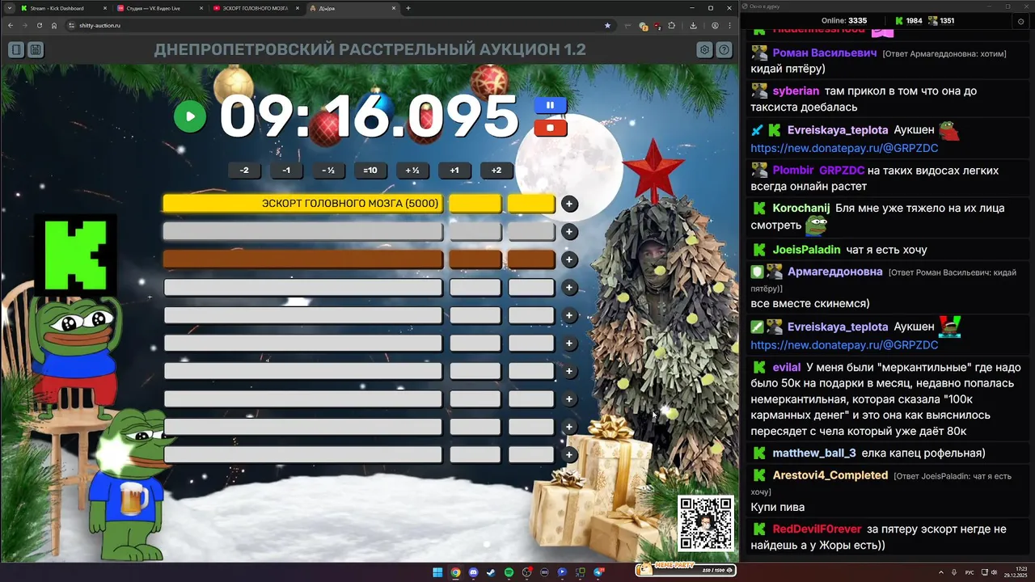This screenshot has width=1035, height=582.
Task: Click the -½ time adjustment button
Action: pyautogui.click(x=328, y=171)
